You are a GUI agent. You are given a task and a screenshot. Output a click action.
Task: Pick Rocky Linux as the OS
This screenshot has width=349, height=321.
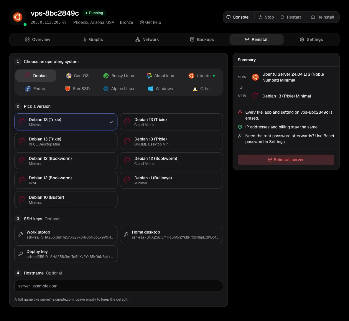[118, 76]
